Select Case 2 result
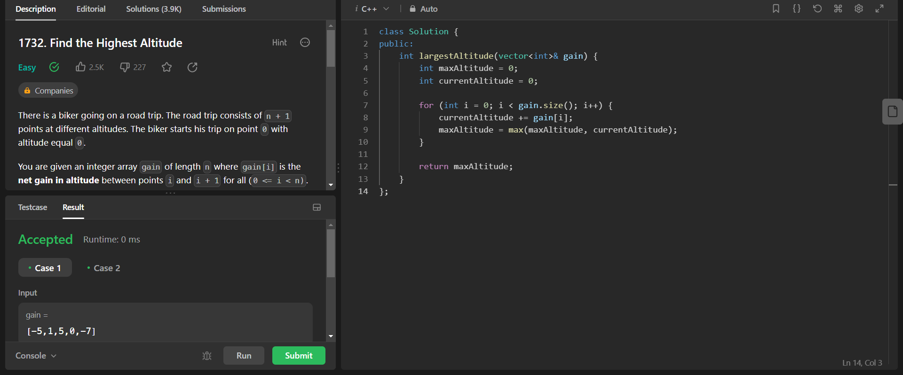Image resolution: width=903 pixels, height=375 pixels. pos(104,268)
